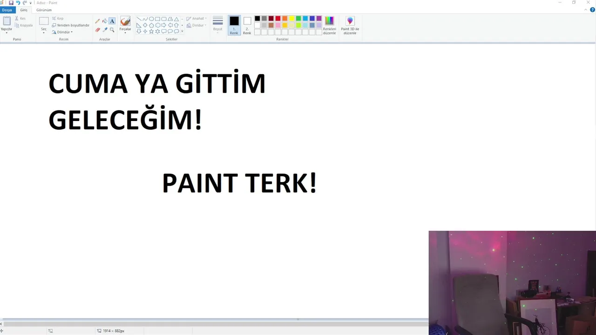Image resolution: width=596 pixels, height=335 pixels.
Task: Pick the yellow color swatch
Action: (291, 19)
